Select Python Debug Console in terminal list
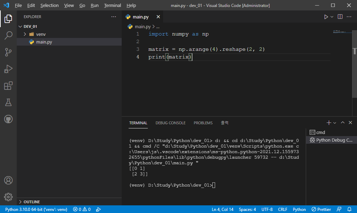Screen dimensions: 357x213 pyautogui.click(x=331, y=140)
